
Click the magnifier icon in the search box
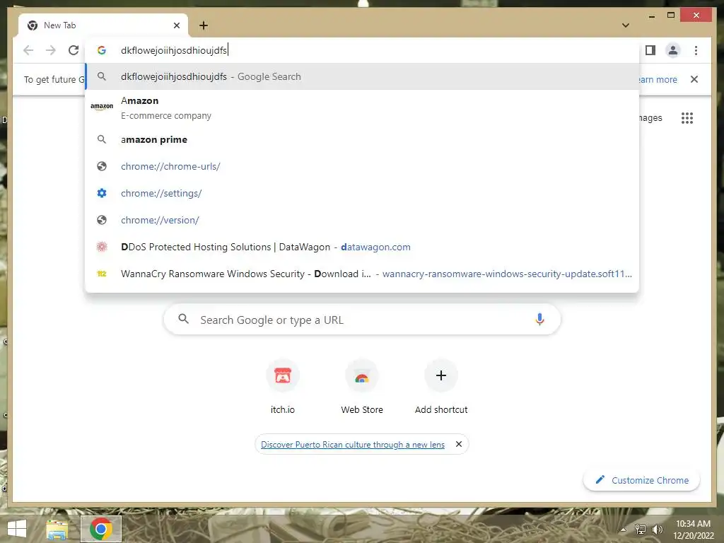[184, 319]
